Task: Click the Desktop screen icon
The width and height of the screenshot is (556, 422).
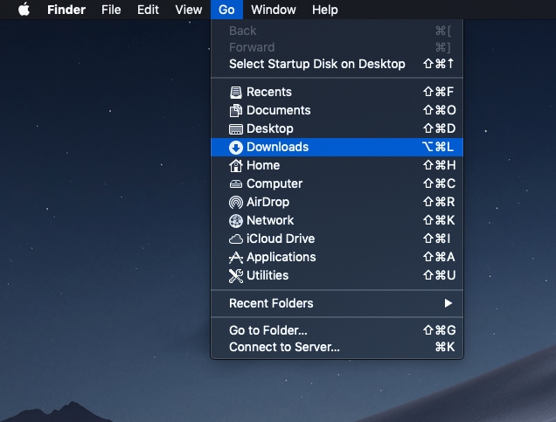Action: click(x=235, y=129)
